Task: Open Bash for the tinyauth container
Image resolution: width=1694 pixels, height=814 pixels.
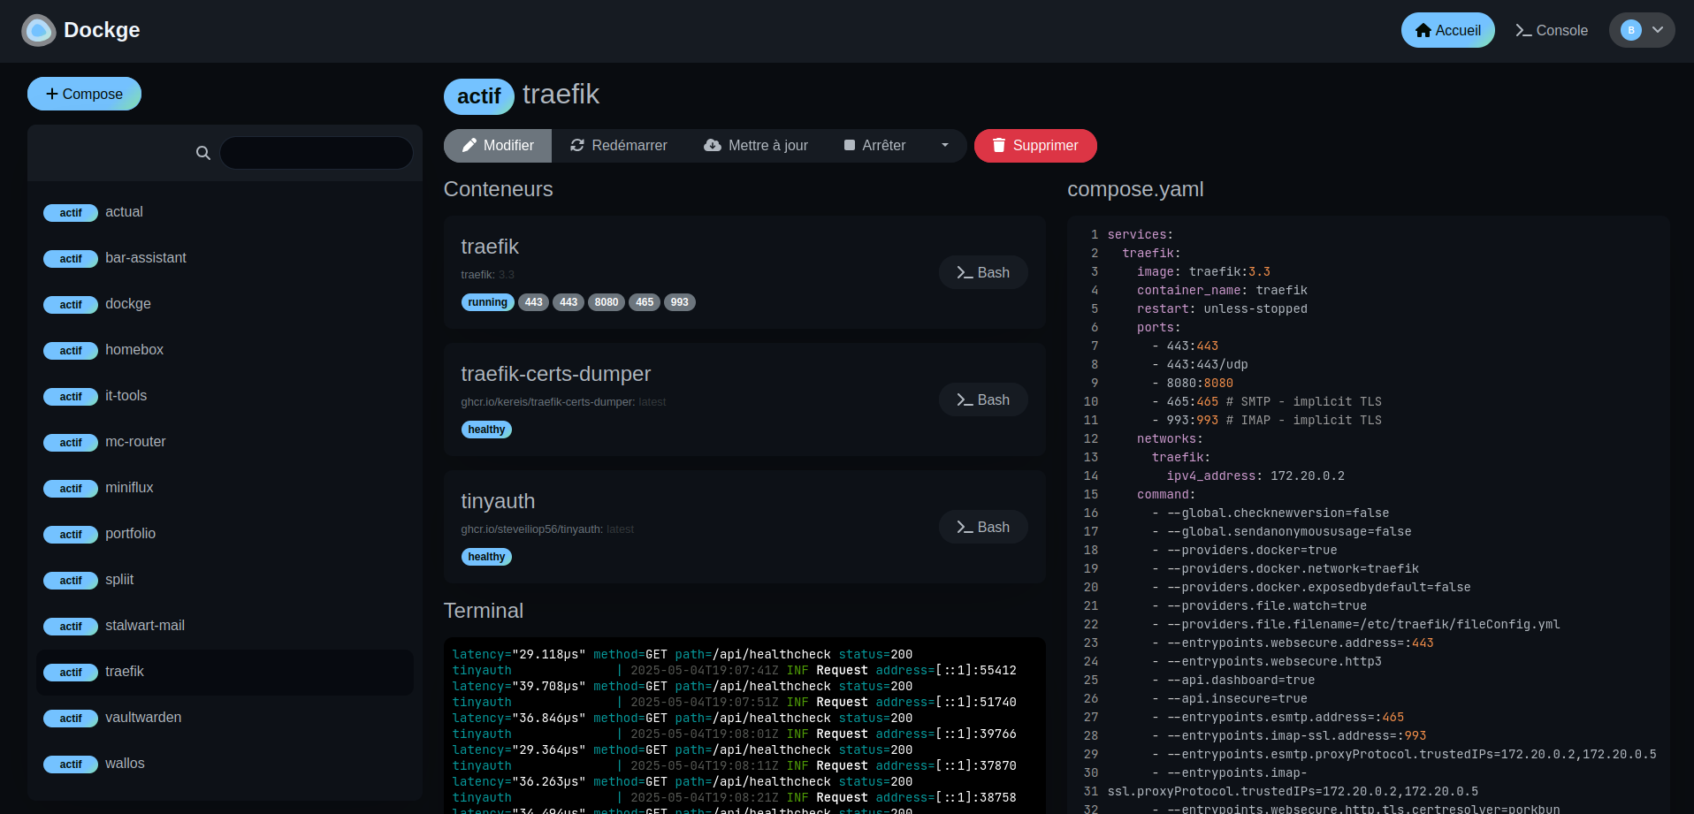Action: coord(983,527)
